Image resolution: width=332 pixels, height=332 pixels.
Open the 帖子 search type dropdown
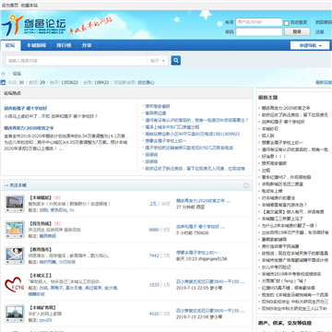tap(158, 61)
